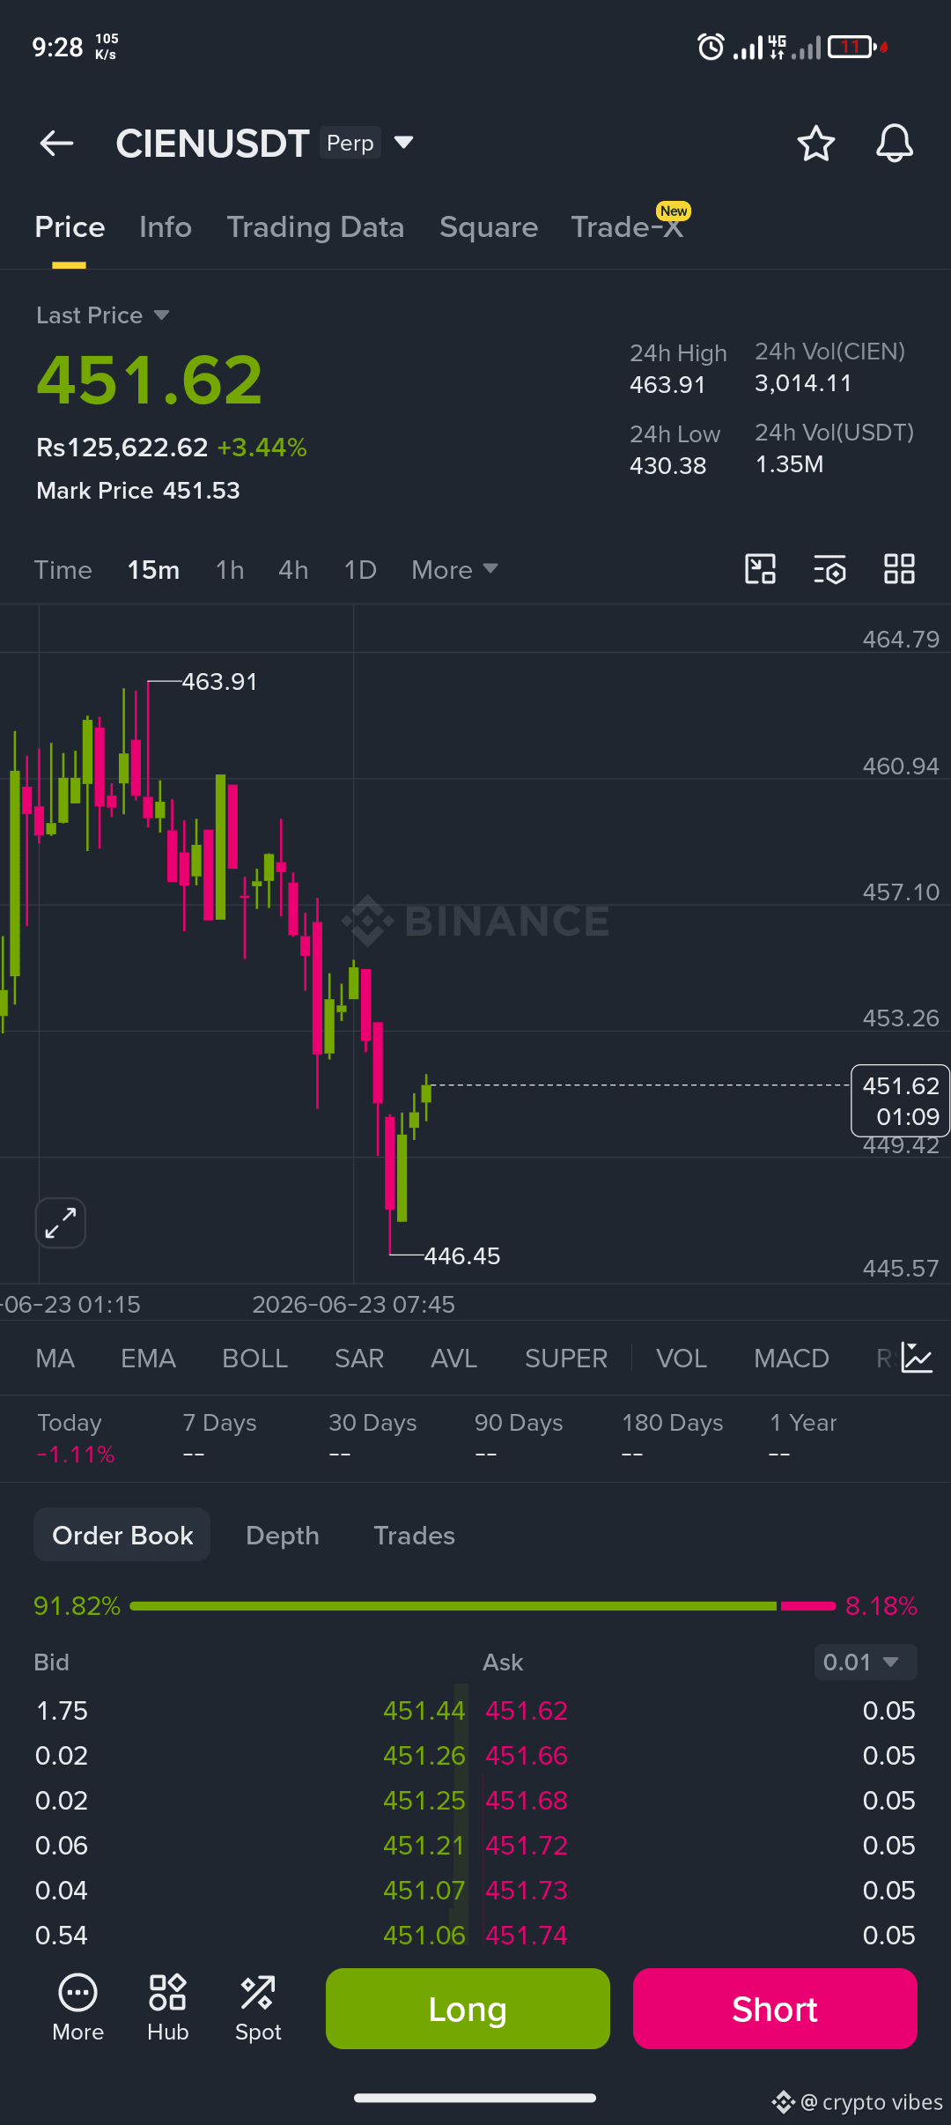Image resolution: width=951 pixels, height=2125 pixels.
Task: Select the 15m chart interval
Action: click(x=153, y=570)
